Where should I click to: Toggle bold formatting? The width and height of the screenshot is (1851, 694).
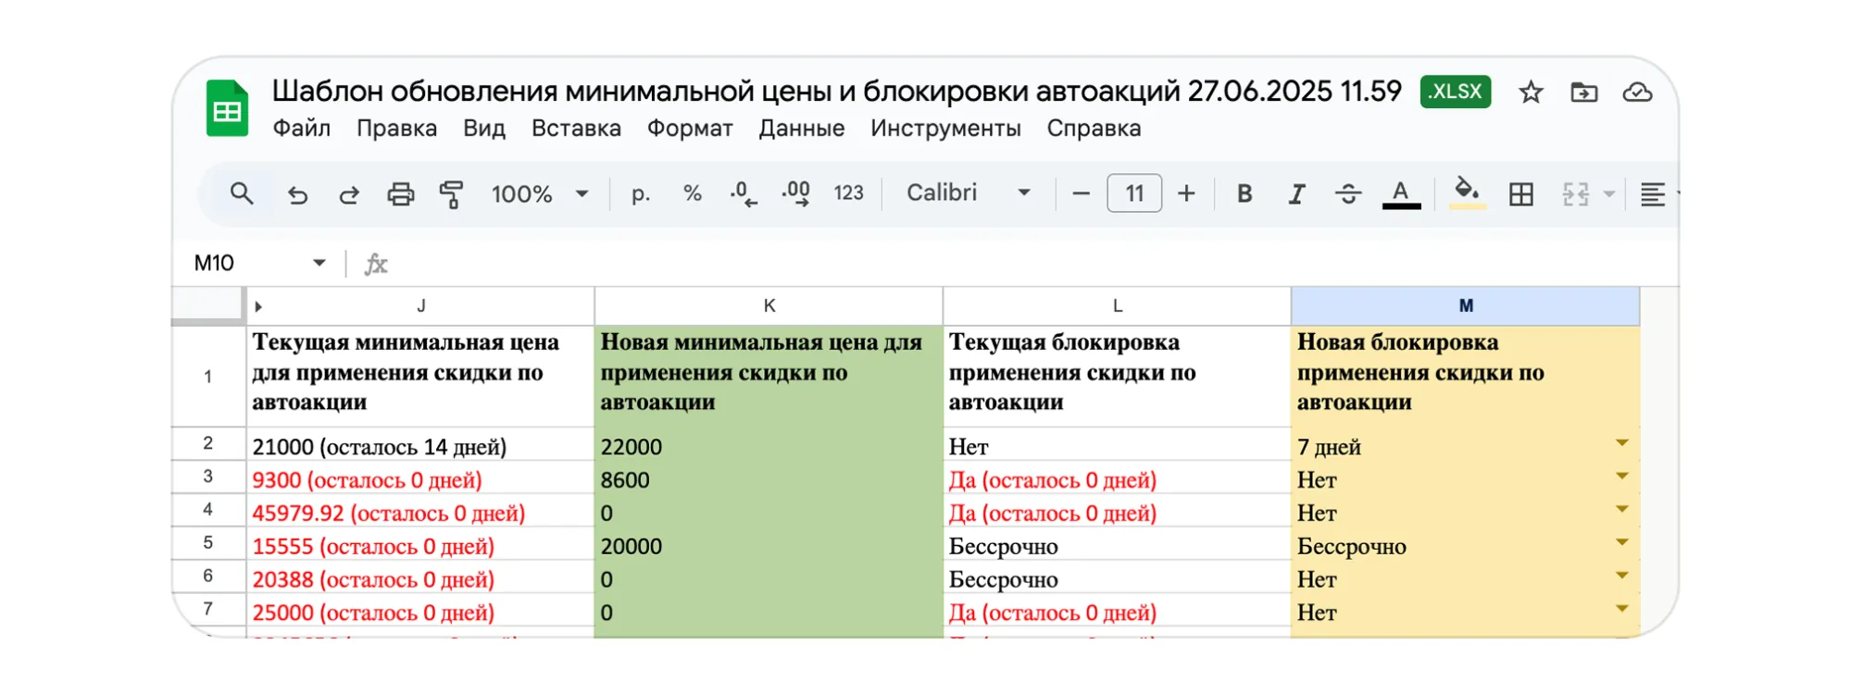(x=1244, y=194)
